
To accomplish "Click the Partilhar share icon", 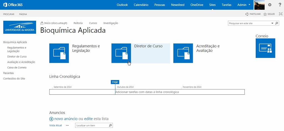I will coord(247,14).
